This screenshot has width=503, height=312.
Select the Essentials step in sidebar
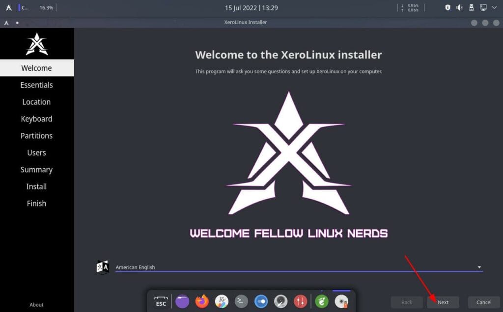37,85
